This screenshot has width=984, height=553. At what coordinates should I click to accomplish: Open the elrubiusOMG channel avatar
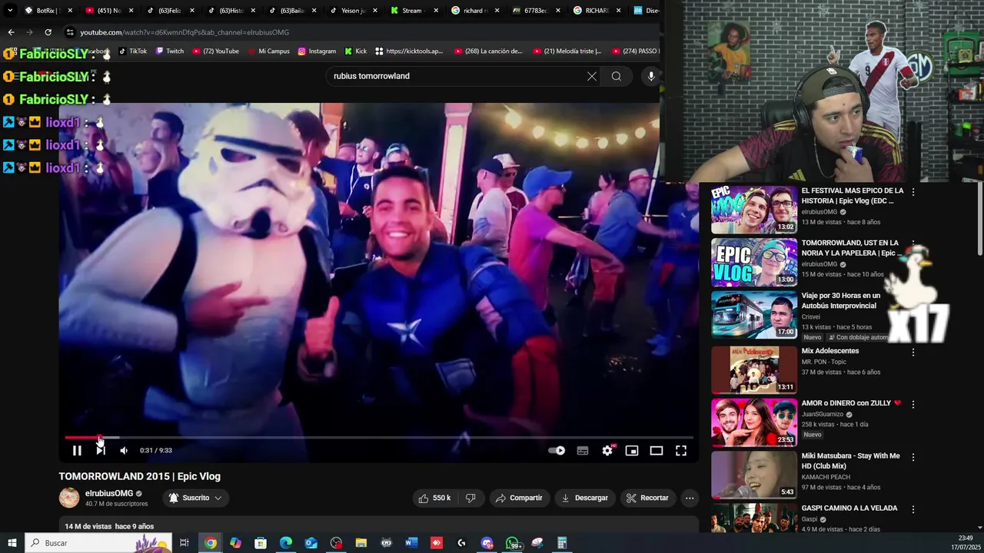[69, 498]
